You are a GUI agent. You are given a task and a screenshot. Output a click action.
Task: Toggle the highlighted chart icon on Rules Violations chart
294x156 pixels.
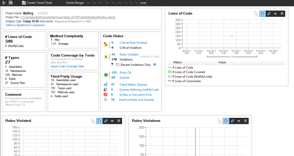[x=226, y=121]
